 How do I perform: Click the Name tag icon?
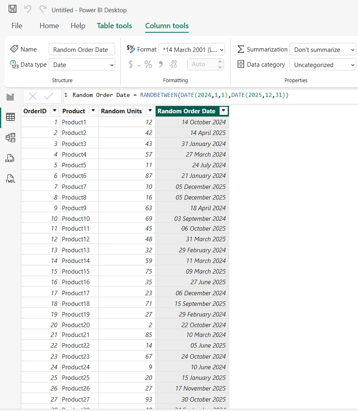point(14,49)
